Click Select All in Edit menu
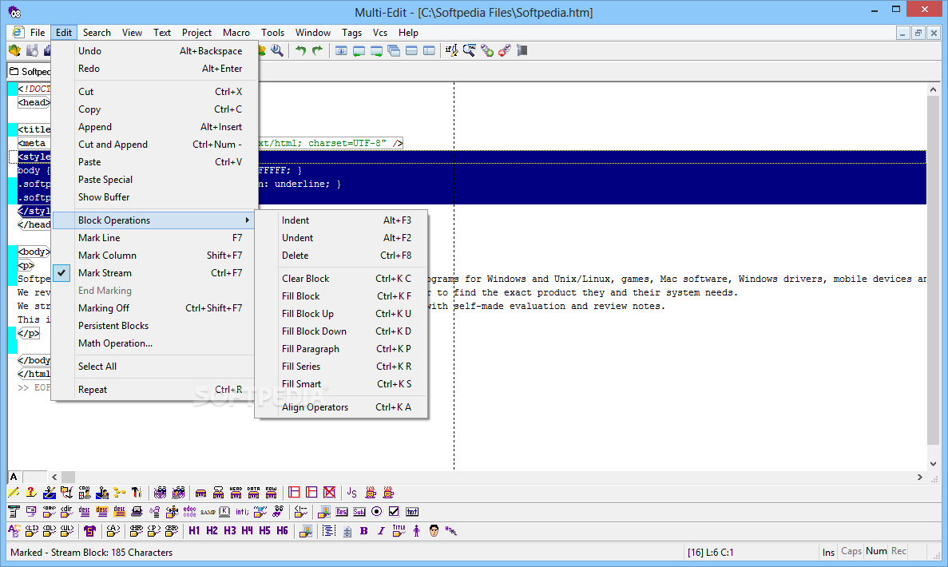 pyautogui.click(x=97, y=367)
